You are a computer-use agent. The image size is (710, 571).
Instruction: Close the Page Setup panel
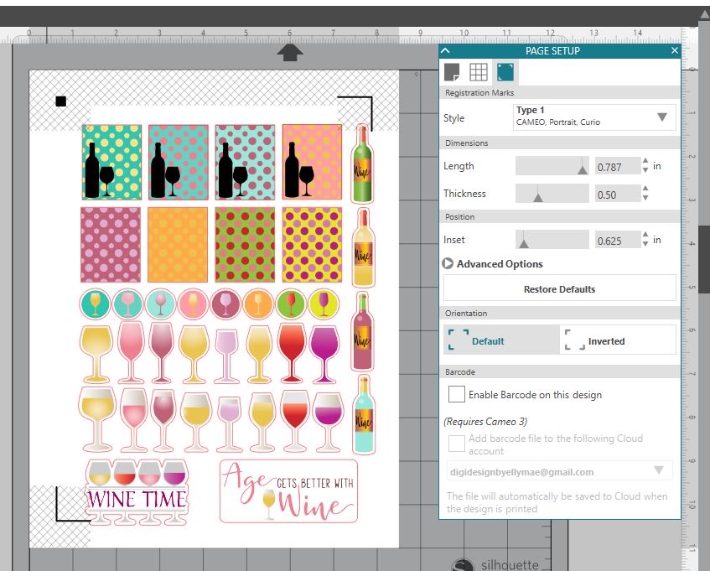coord(674,51)
